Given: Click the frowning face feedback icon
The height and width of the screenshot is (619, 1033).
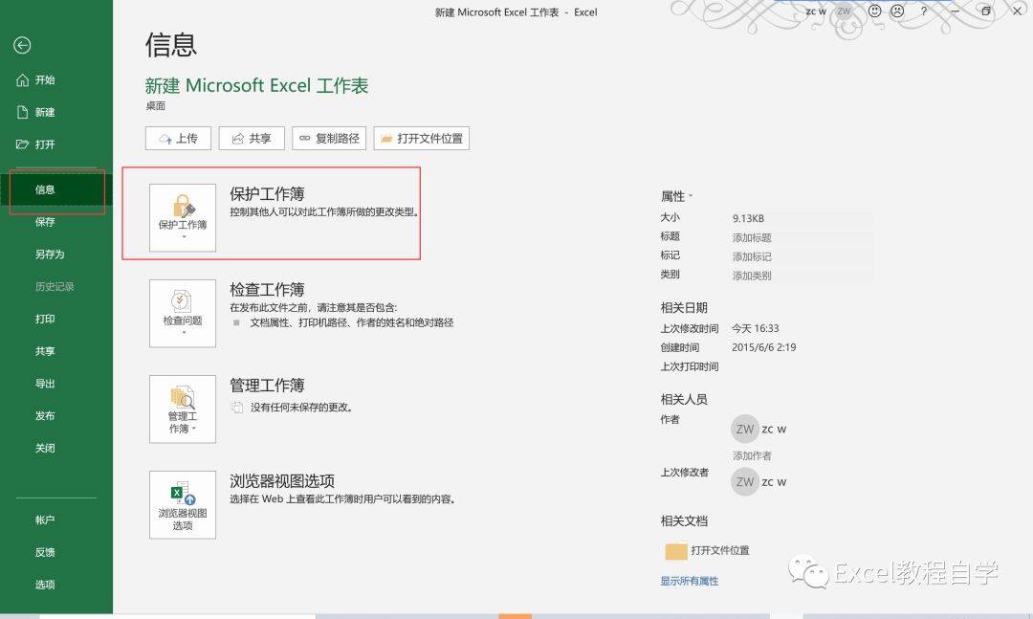Looking at the screenshot, I should tap(897, 11).
